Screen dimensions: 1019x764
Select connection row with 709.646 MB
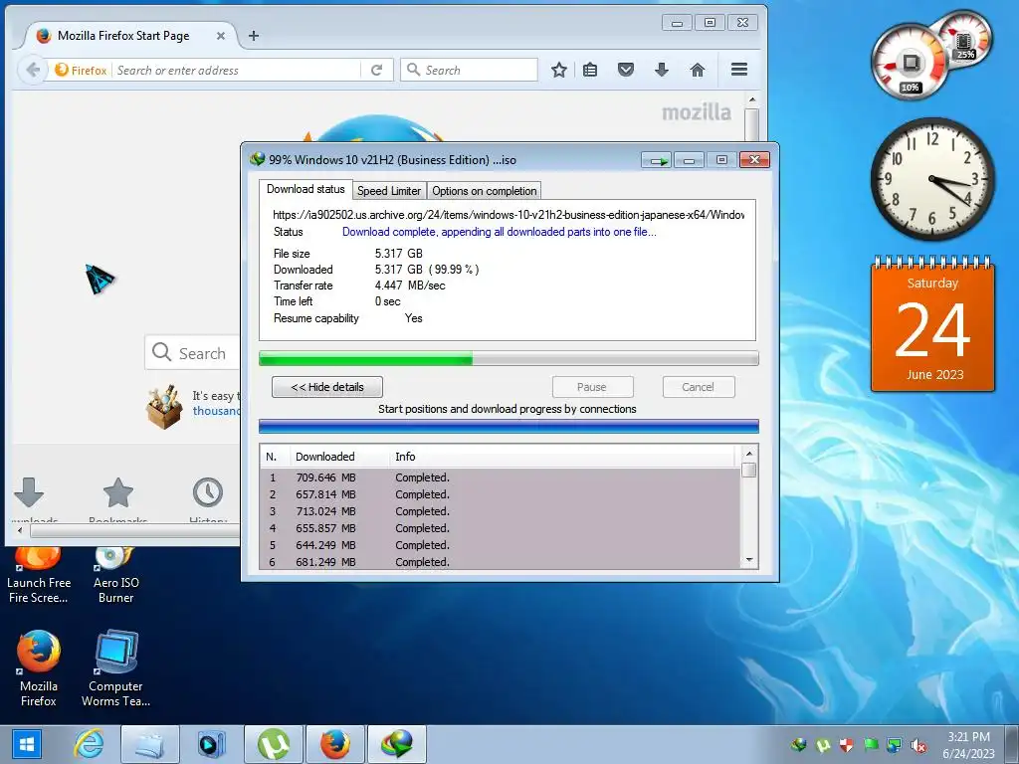500,477
